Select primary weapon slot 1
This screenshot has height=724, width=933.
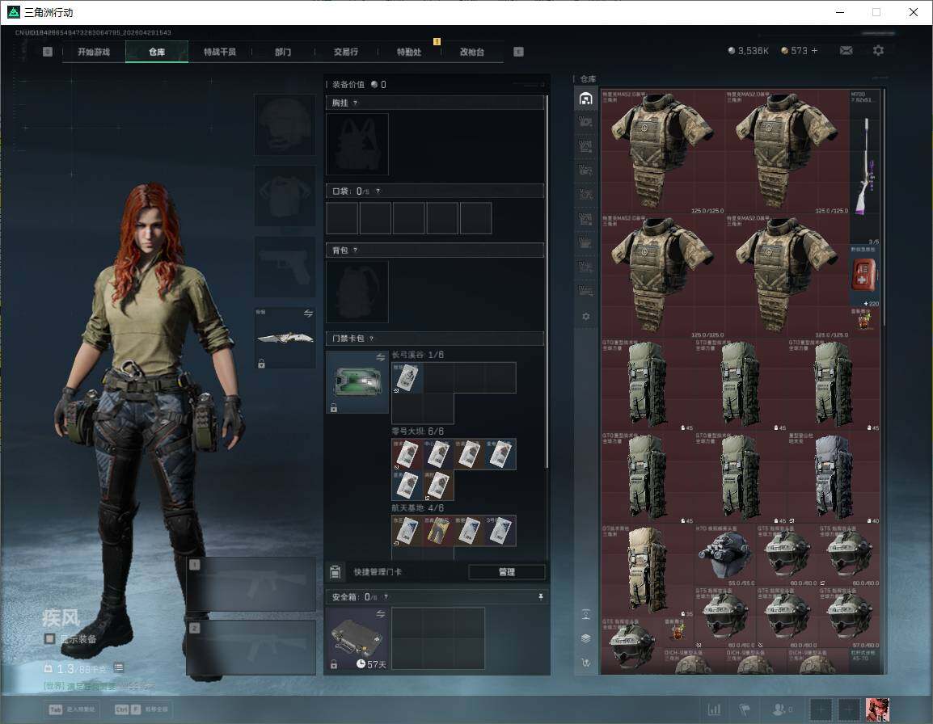[251, 583]
